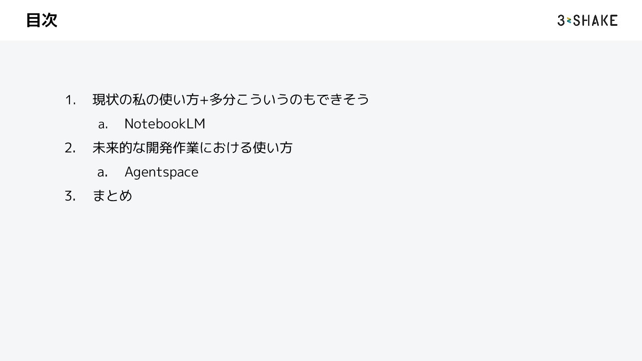This screenshot has height=361, width=642.
Task: Select the Agentspace sub-item
Action: [x=161, y=172]
